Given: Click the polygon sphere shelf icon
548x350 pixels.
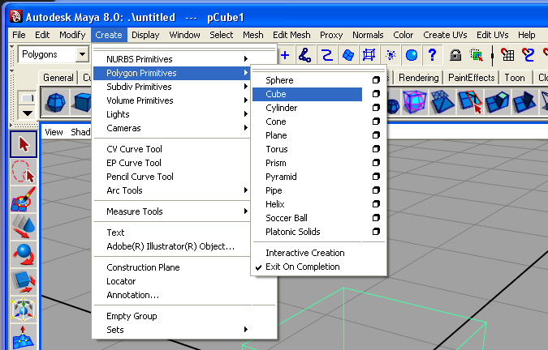Looking at the screenshot, I should 56,101.
